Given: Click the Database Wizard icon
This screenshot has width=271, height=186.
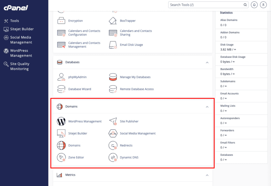Looking at the screenshot, I should coord(61,89).
